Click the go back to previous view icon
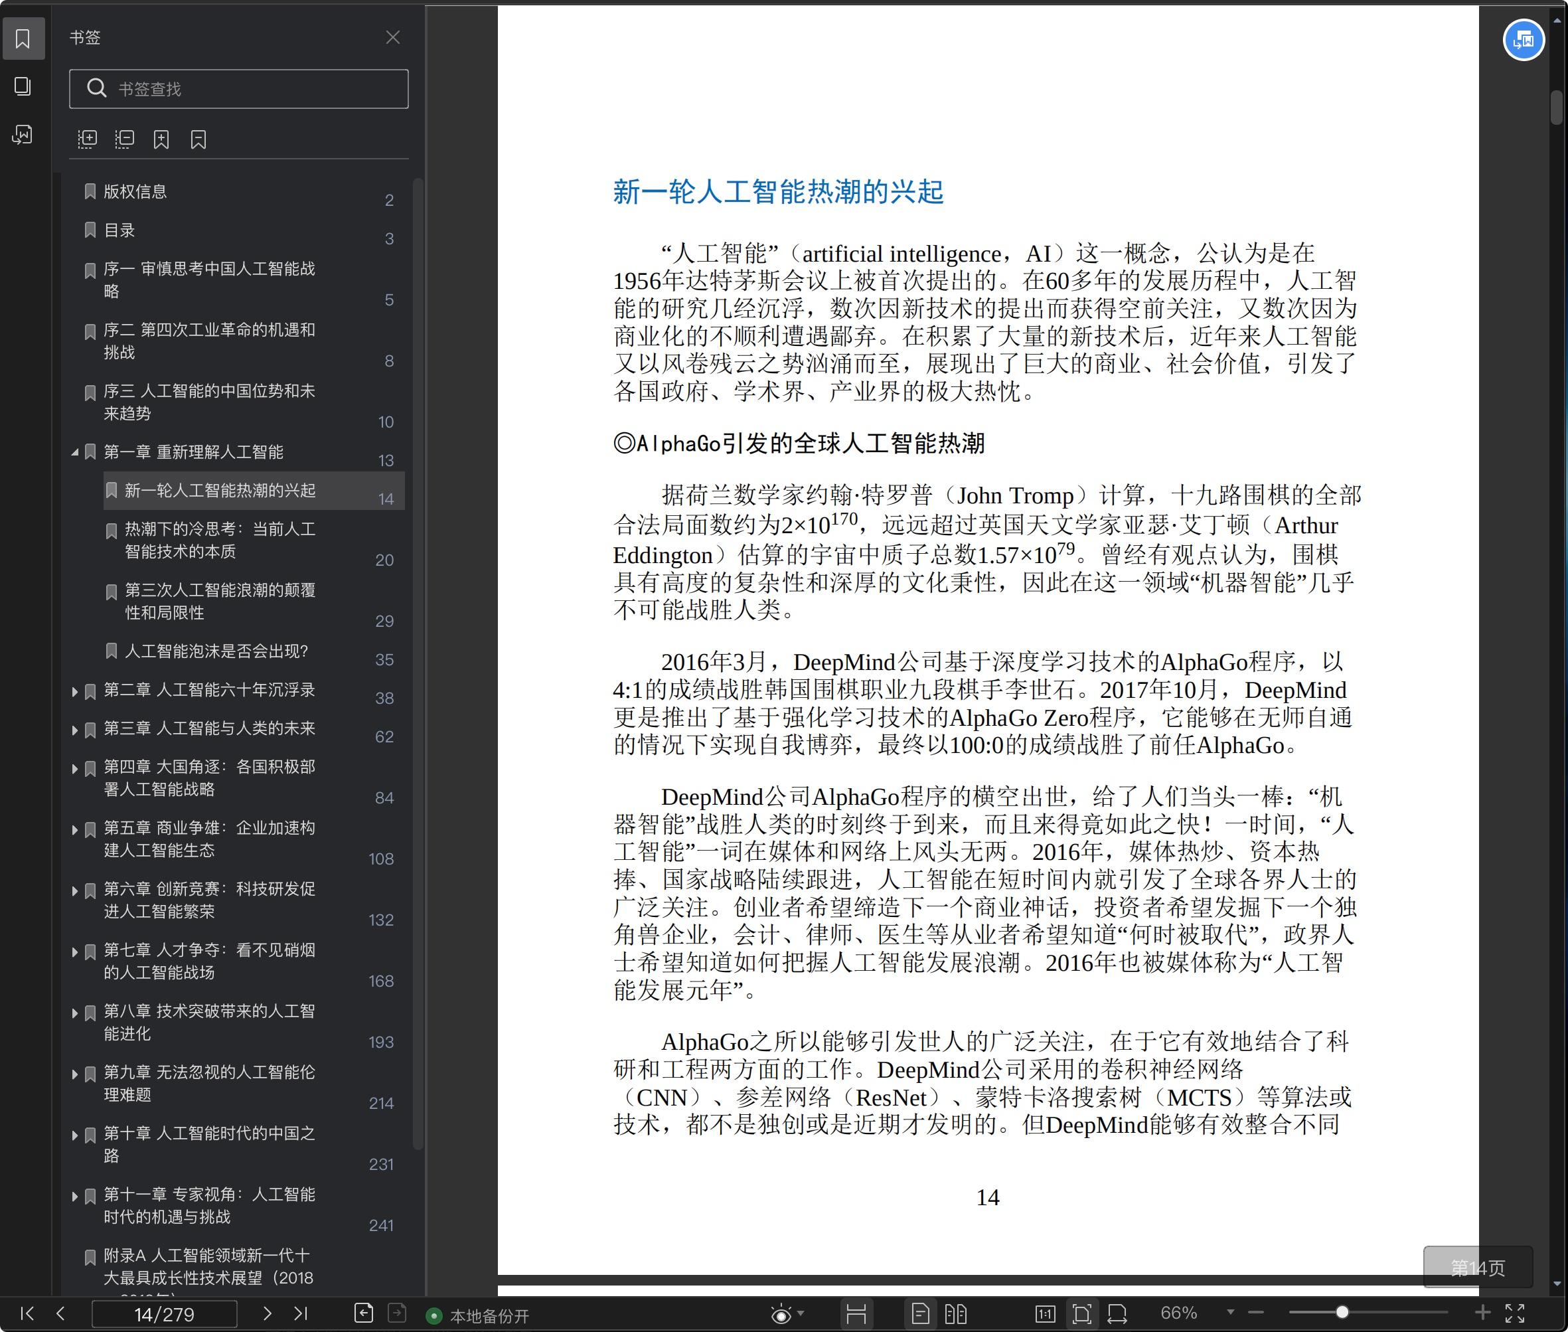Screen dimensions: 1568x1332 (364, 1313)
